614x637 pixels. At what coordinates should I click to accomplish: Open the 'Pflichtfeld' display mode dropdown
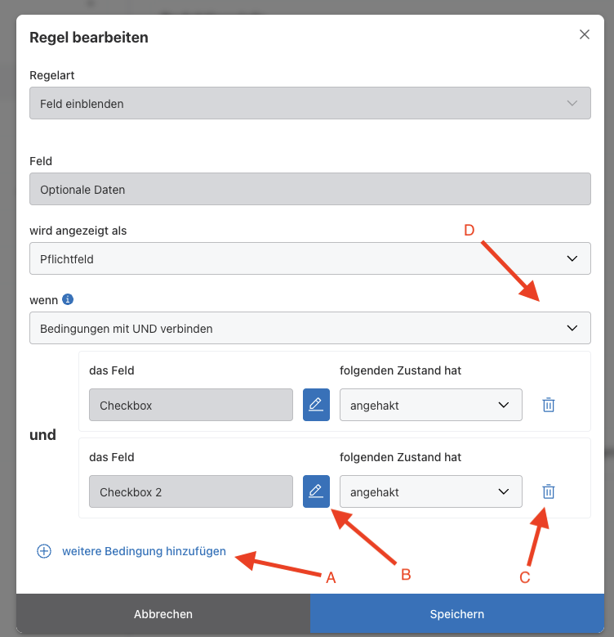pos(309,258)
